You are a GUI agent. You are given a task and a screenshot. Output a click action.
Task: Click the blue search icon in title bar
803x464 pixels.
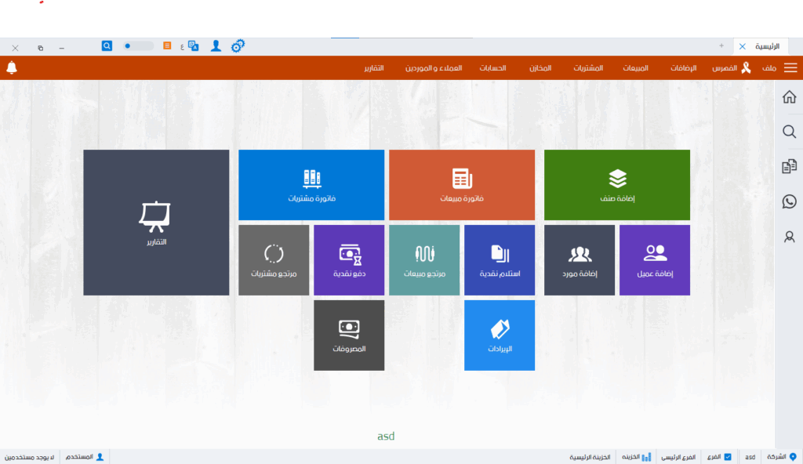pos(107,46)
